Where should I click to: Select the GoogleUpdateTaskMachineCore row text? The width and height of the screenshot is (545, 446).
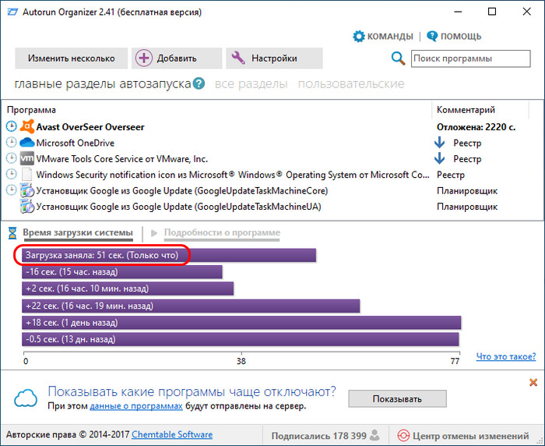pos(182,191)
